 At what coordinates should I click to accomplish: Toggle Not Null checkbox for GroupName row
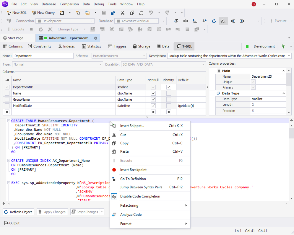click(x=153, y=99)
